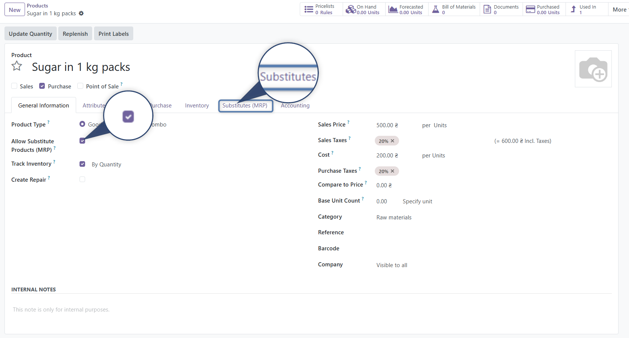Upload a product image via the camera placeholder
The width and height of the screenshot is (629, 338).
pyautogui.click(x=593, y=69)
